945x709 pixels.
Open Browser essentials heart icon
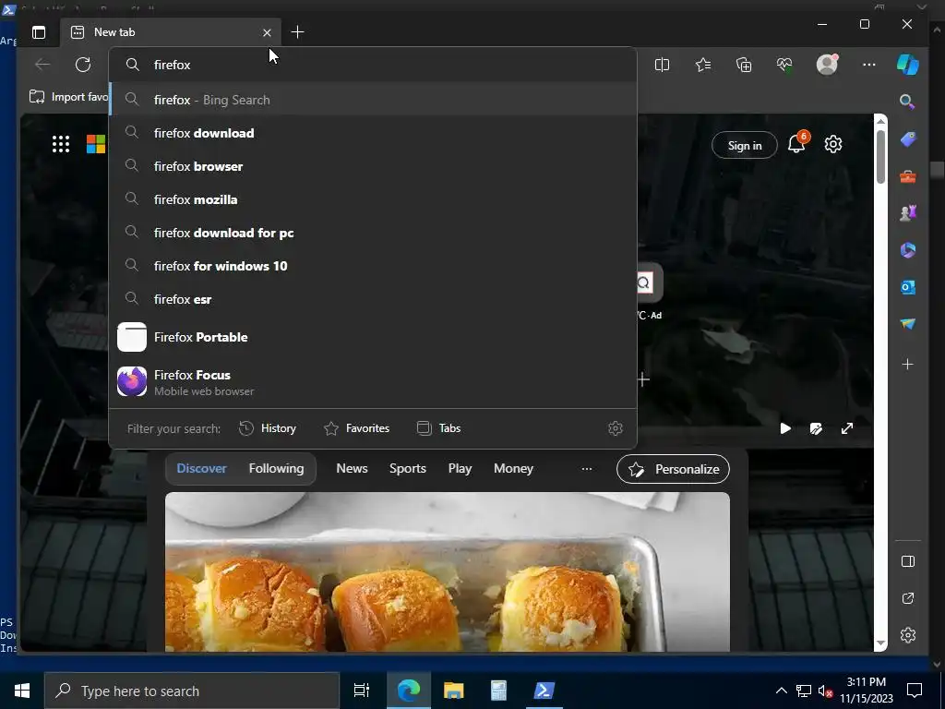pyautogui.click(x=784, y=65)
